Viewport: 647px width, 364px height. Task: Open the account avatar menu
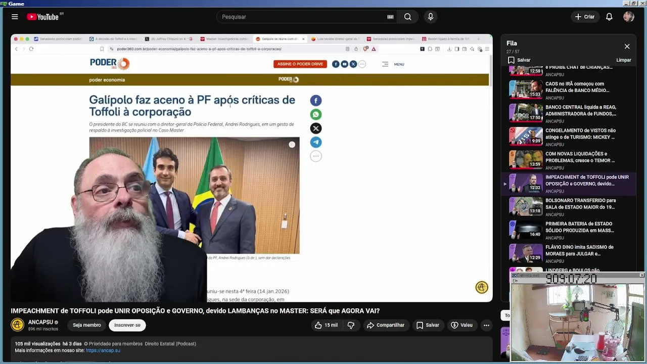(x=629, y=17)
